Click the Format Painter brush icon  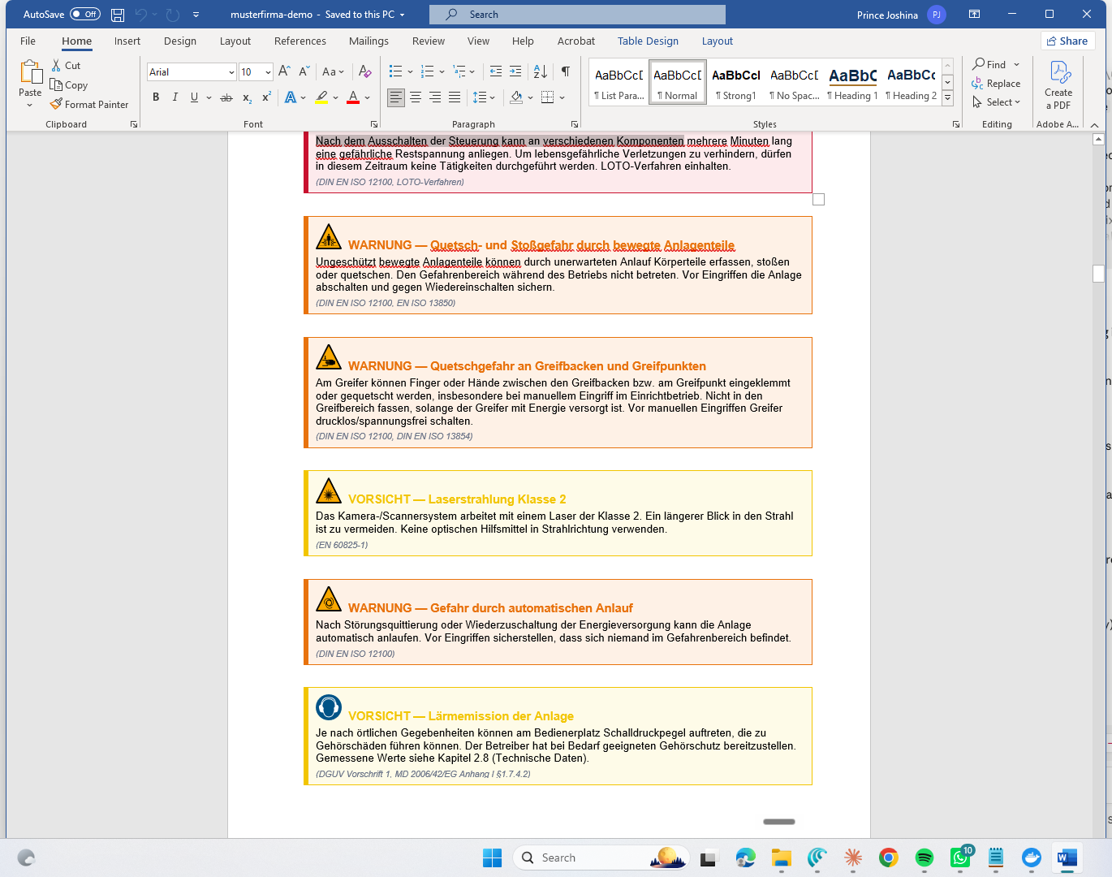56,104
